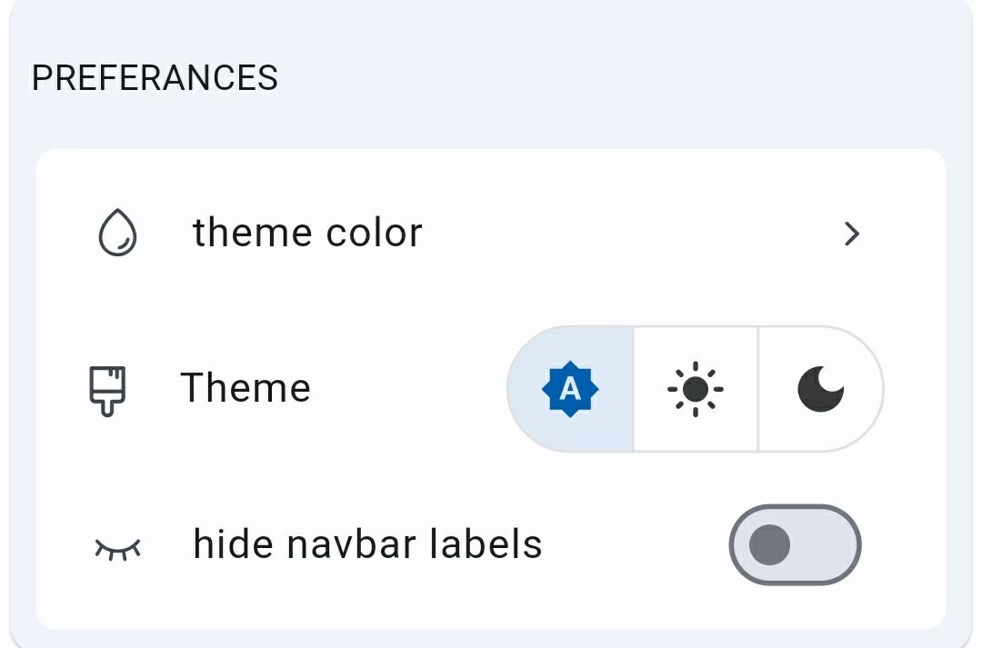Enable hide navbar labels toggle
The image size is (982, 648).
click(795, 544)
